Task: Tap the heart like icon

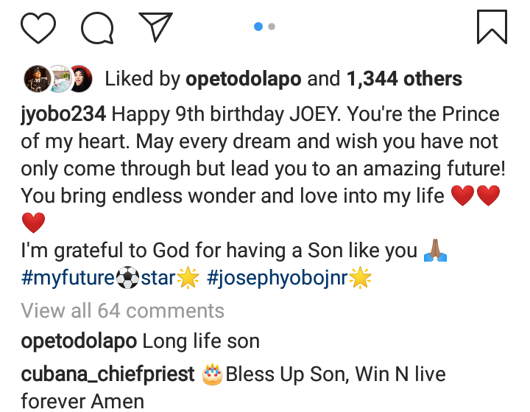Action: 38,27
